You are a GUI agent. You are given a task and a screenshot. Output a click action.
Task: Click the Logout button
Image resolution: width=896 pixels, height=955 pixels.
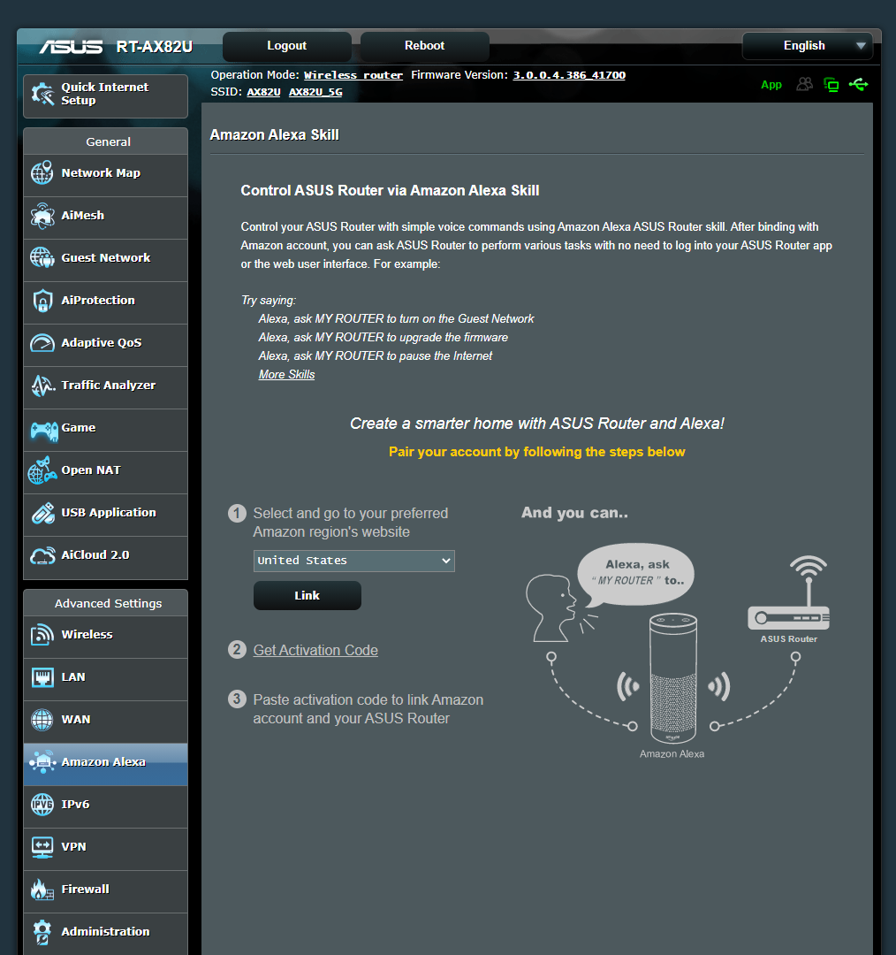click(x=286, y=46)
